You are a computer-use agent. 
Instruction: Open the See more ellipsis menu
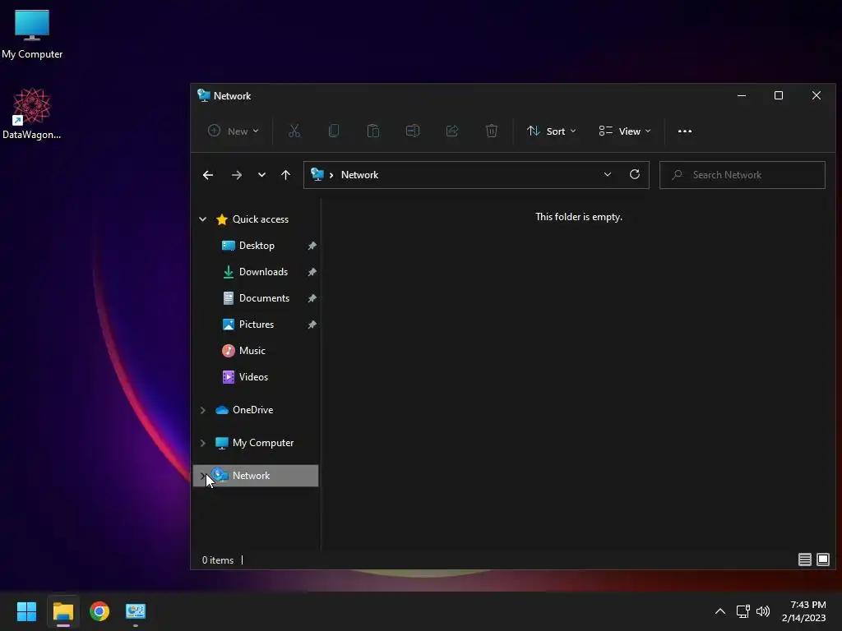[x=685, y=131]
